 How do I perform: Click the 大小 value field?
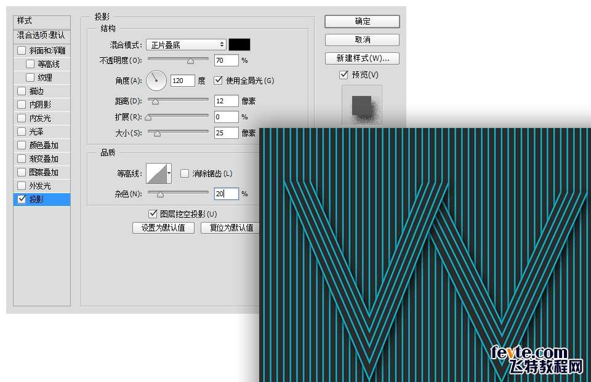tap(226, 133)
